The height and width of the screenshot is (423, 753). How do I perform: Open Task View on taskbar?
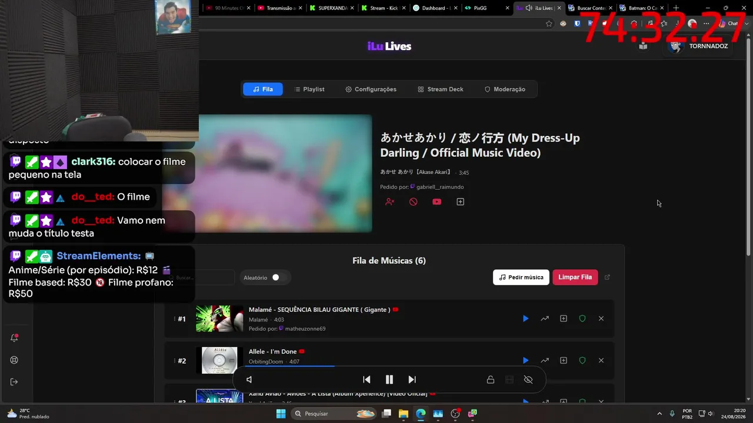pyautogui.click(x=387, y=414)
